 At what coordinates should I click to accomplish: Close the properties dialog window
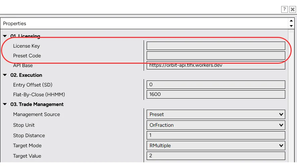(x=293, y=9)
